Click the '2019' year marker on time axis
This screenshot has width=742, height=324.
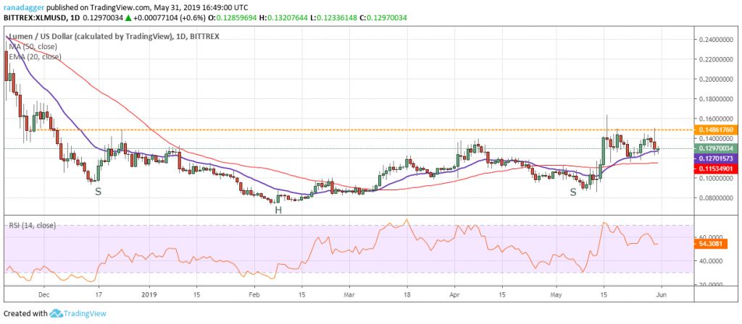tap(149, 294)
